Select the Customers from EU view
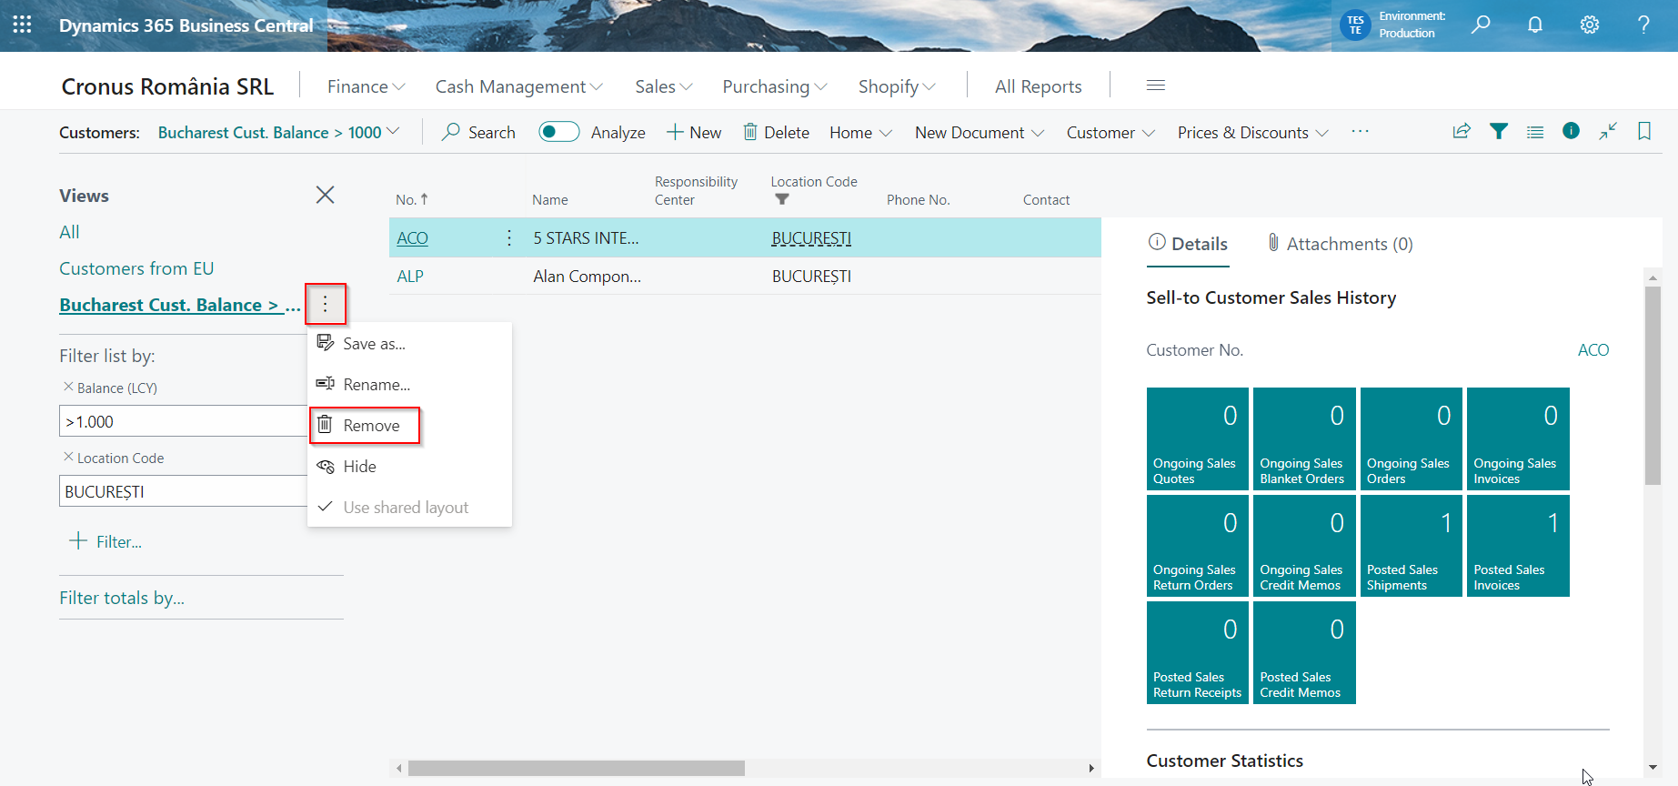 click(136, 267)
